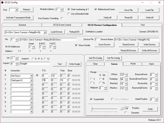Click the OC32 Config app icon in title bar
164x123 pixels.
coord(2,2)
